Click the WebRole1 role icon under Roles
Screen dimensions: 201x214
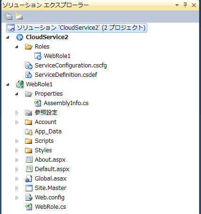click(x=38, y=56)
